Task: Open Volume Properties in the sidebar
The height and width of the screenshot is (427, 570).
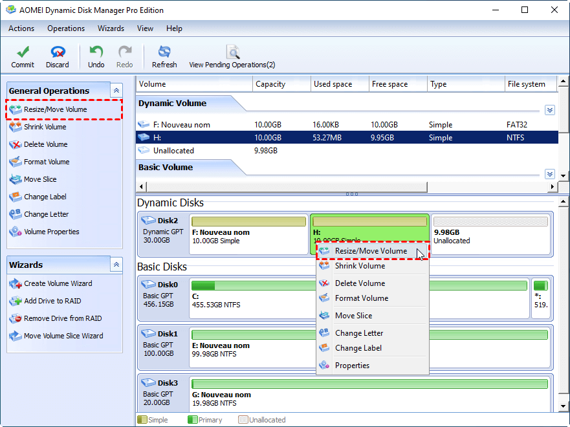Action: point(44,232)
